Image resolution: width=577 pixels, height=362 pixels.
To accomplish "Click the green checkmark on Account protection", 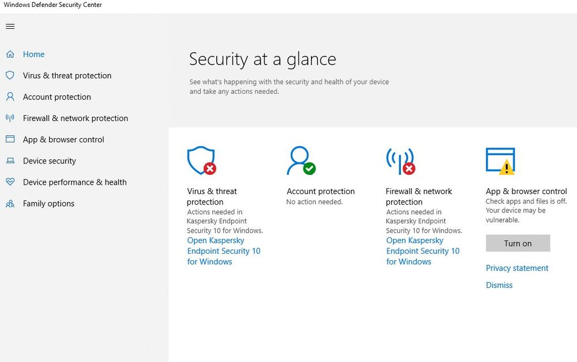I will [x=310, y=169].
